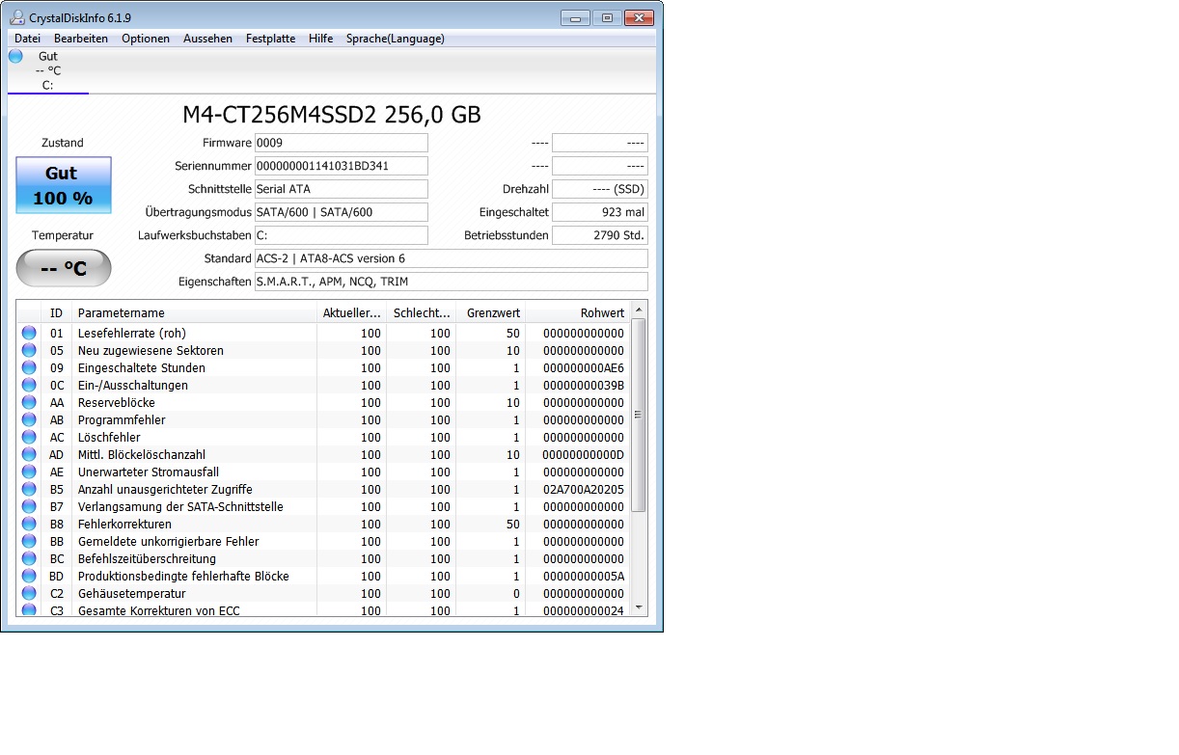Click status orb of Befehlszeitüberschreitung row

point(29,558)
